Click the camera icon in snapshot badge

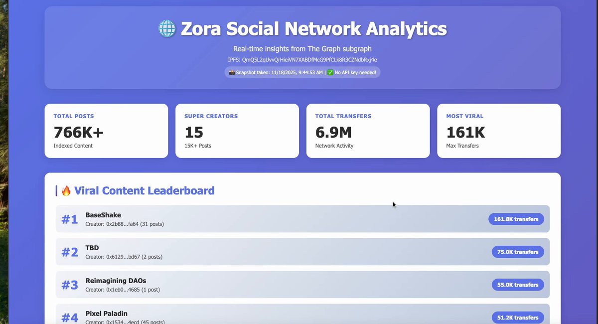[x=232, y=72]
